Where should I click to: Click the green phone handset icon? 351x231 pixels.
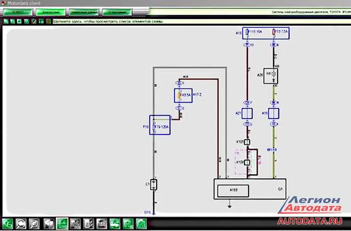click(9, 223)
